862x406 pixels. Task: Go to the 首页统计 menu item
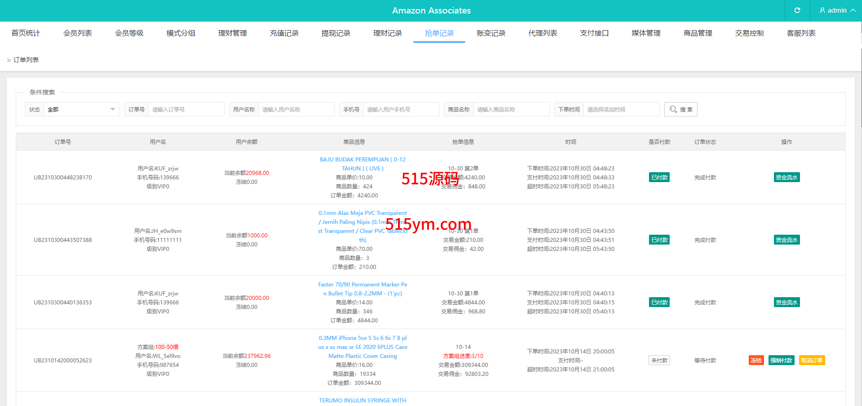click(x=26, y=33)
